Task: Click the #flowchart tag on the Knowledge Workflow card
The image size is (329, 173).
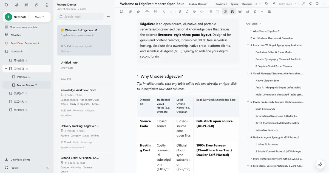Action: (x=78, y=110)
